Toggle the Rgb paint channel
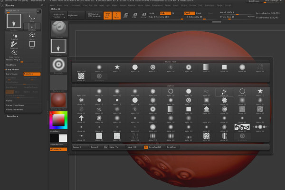Image resolution: width=285 pixels, height=190 pixels. (x=165, y=13)
